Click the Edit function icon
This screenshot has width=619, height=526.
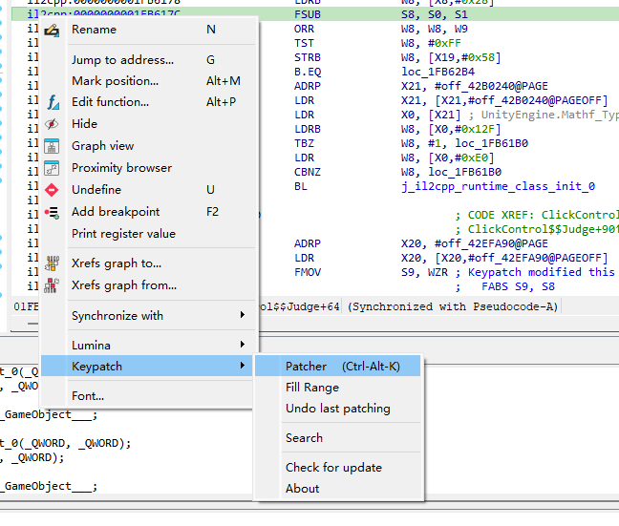pos(53,102)
